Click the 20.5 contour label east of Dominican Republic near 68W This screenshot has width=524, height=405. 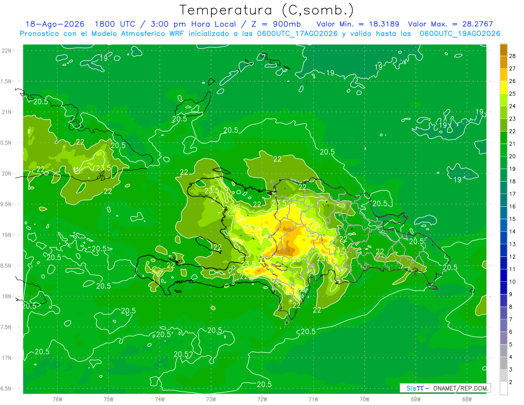coord(450,267)
